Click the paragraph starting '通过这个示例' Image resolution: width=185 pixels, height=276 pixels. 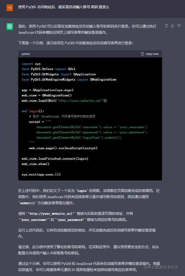(89, 267)
